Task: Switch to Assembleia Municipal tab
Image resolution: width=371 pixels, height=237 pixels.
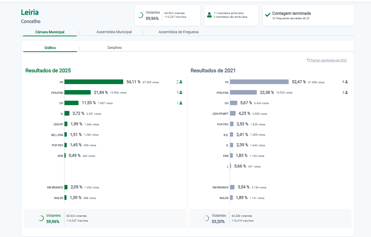Action: [x=114, y=32]
